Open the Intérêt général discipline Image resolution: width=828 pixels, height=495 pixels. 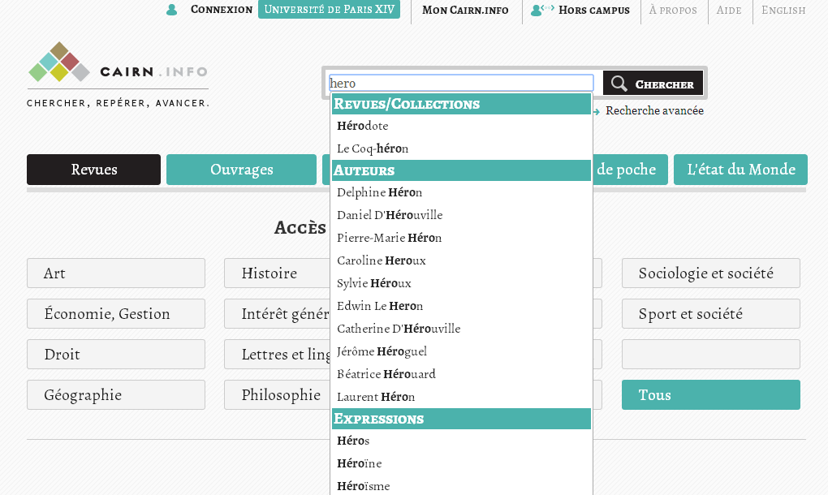pyautogui.click(x=278, y=313)
